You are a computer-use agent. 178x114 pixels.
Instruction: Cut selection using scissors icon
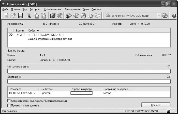pos(29,16)
